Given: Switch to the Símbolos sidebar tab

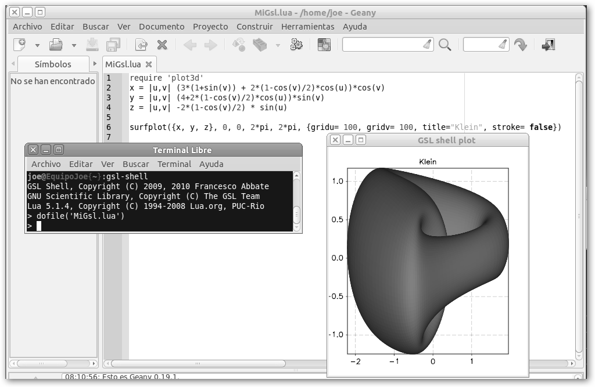Looking at the screenshot, I should tap(53, 64).
